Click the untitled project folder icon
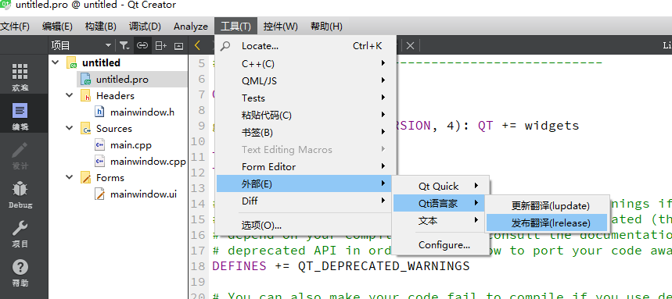This screenshot has width=672, height=299. 72,63
